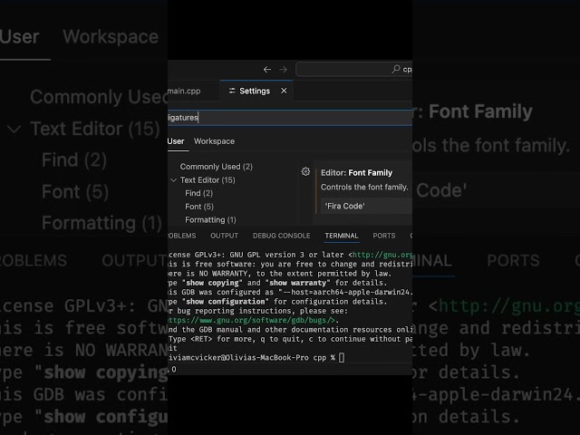Open the gnu.org/software/gdb/bugs link in terminal
580x435 pixels.
point(251,320)
